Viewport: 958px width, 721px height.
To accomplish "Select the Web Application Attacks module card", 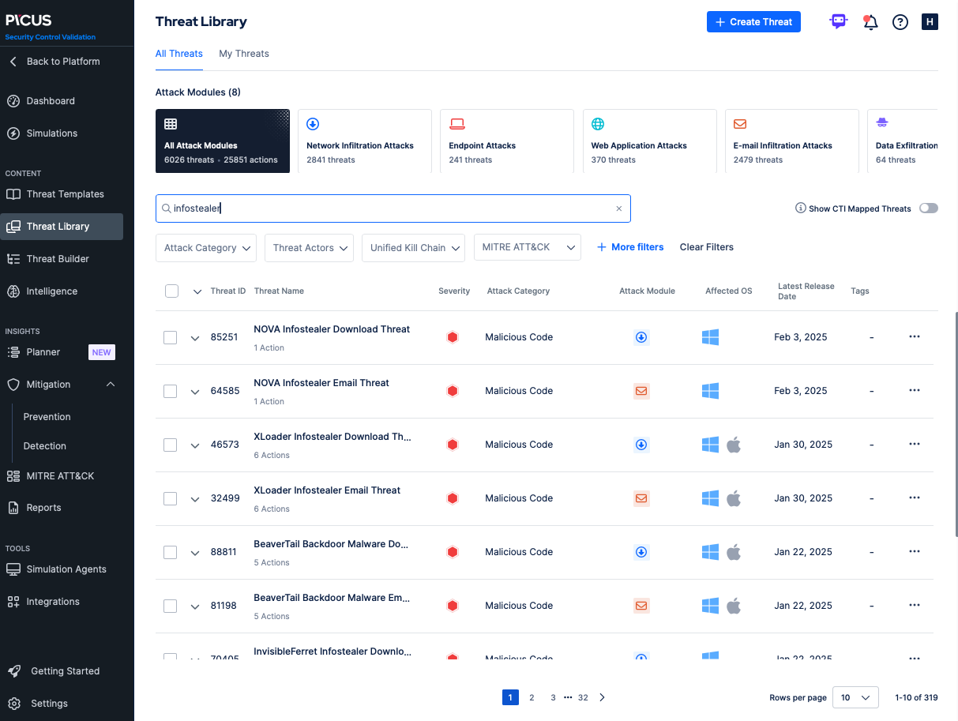I will click(x=649, y=141).
